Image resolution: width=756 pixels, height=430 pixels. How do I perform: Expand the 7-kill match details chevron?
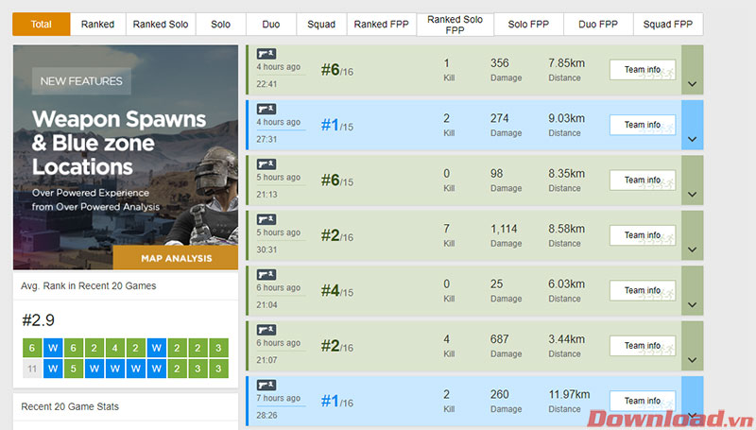[x=692, y=250]
